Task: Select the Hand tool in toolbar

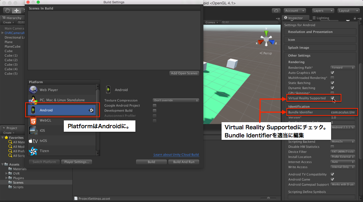Action: (x=7, y=11)
